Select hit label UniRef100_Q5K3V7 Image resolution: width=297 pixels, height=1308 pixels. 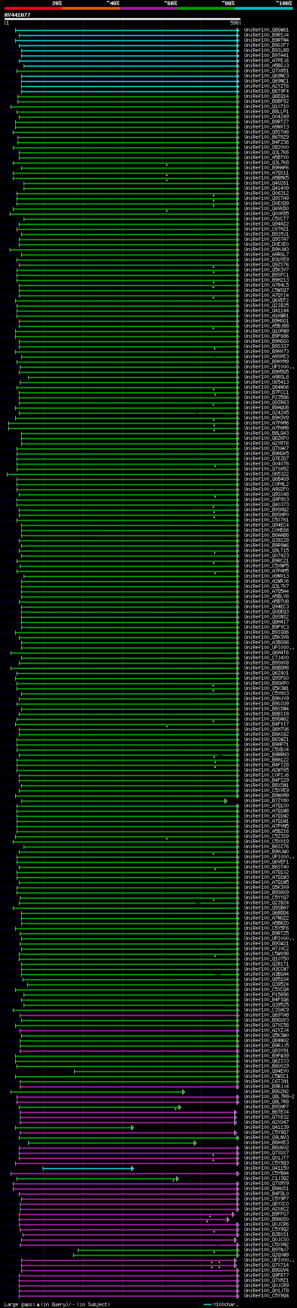pos(266,270)
